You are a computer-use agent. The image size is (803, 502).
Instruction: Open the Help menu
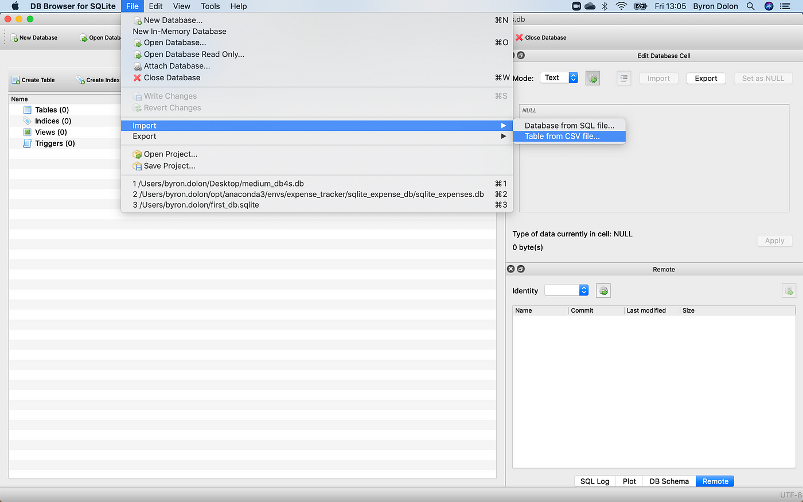point(239,6)
